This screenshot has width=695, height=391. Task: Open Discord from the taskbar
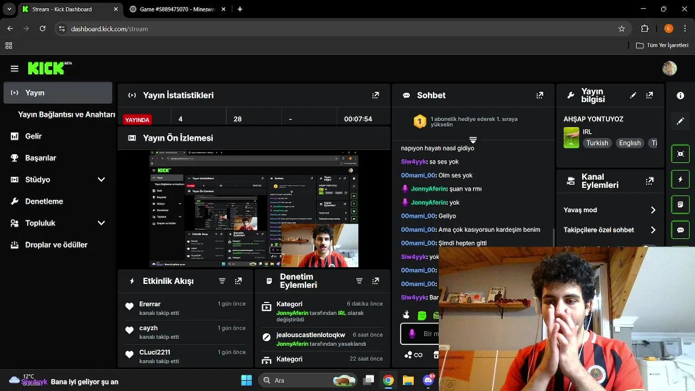coord(428,380)
